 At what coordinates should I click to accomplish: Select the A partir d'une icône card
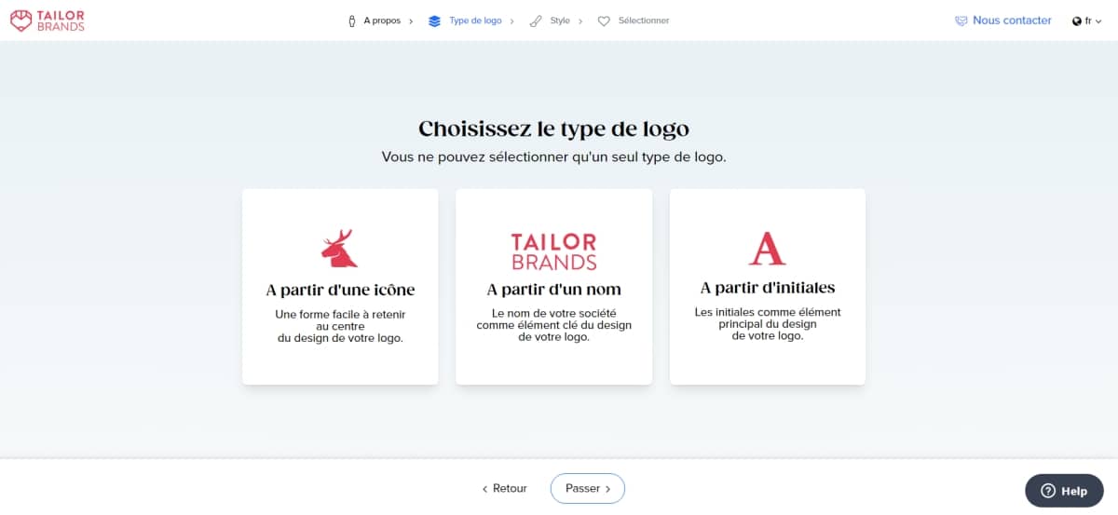[340, 287]
